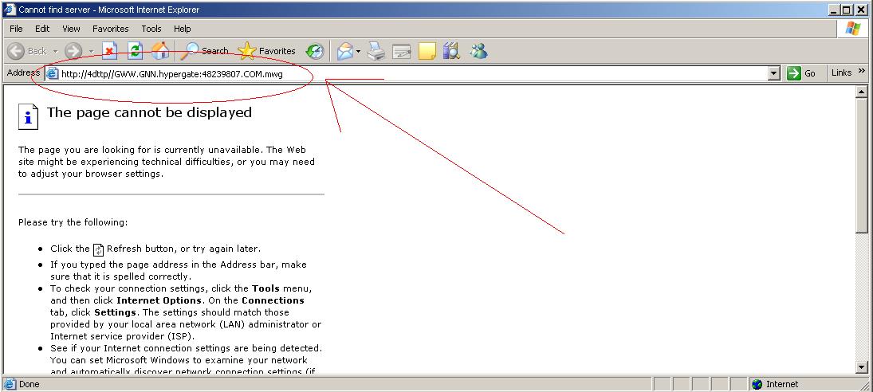Click the Research books icon
The height and width of the screenshot is (392, 873).
pos(452,52)
